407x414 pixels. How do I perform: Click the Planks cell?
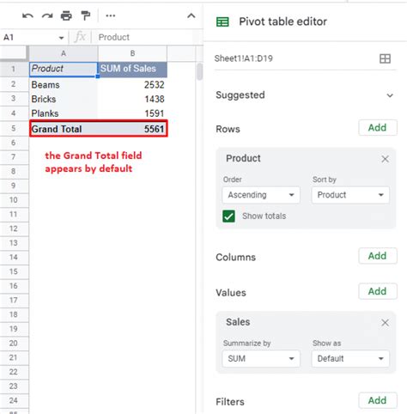pyautogui.click(x=64, y=113)
